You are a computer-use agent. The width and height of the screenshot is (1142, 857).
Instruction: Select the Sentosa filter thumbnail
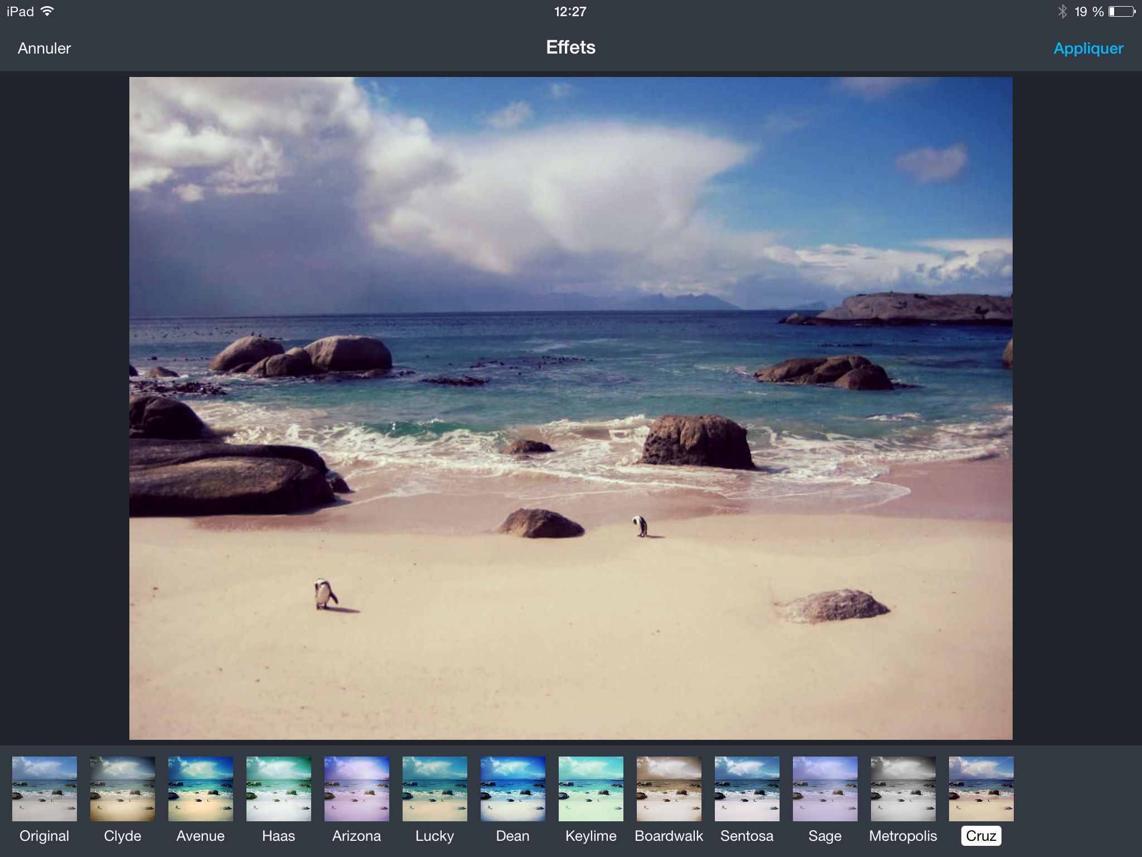coord(747,788)
